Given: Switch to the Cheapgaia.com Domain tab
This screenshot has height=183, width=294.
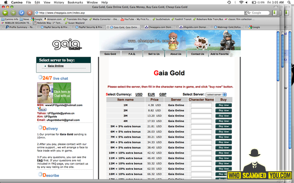Looking at the screenshot, I should coord(159,27).
